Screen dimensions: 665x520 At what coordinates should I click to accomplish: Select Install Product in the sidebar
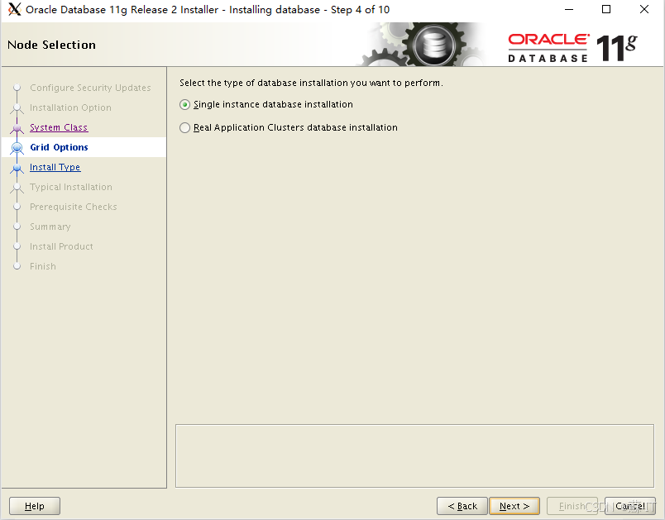click(61, 246)
